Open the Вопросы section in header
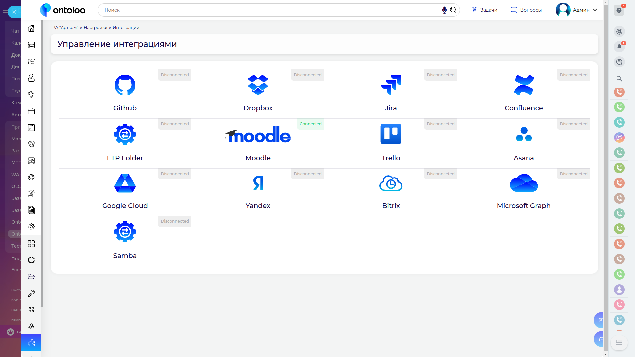Screen dimensions: 635x357 pyautogui.click(x=526, y=10)
